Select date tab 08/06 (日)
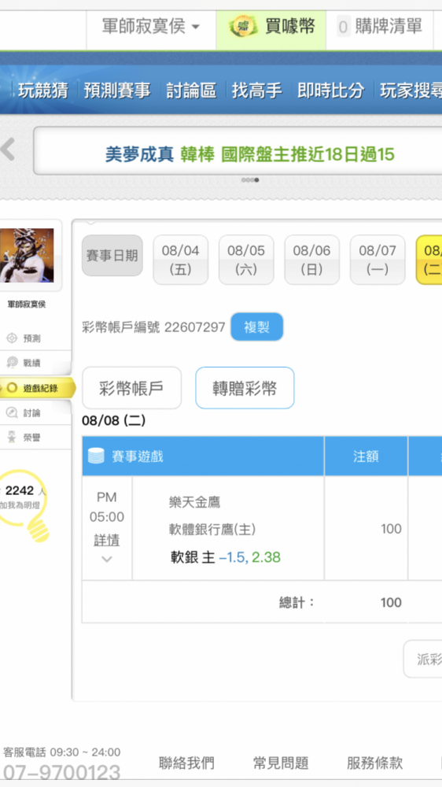Viewport: 442px width, 787px height. click(312, 260)
